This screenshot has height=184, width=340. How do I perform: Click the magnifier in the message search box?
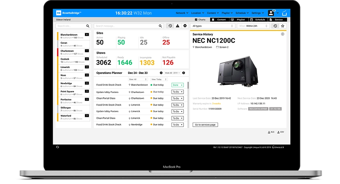pyautogui.click(x=160, y=26)
